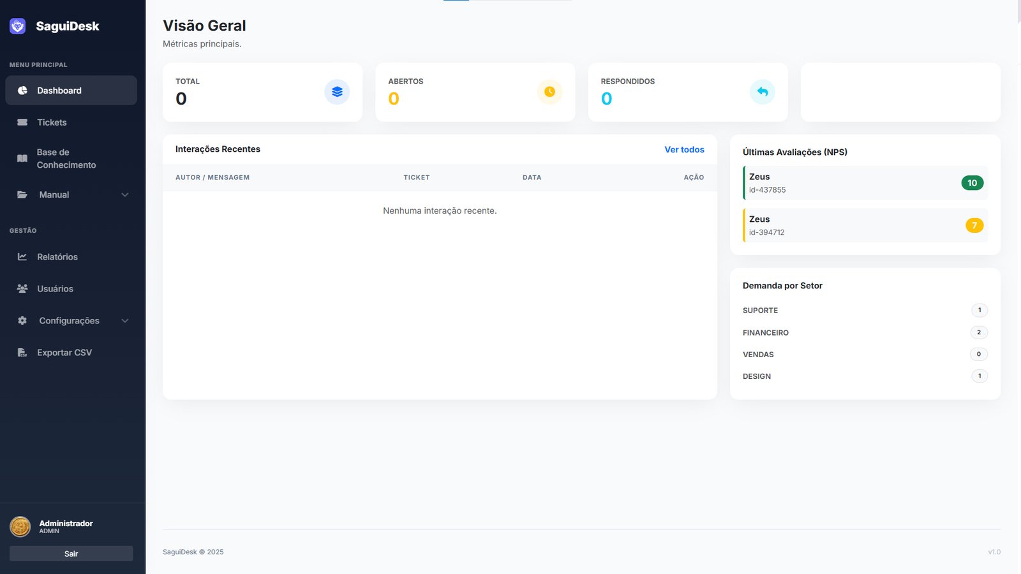Click the Exportar CSV file icon
This screenshot has height=574, width=1021.
[x=22, y=353]
